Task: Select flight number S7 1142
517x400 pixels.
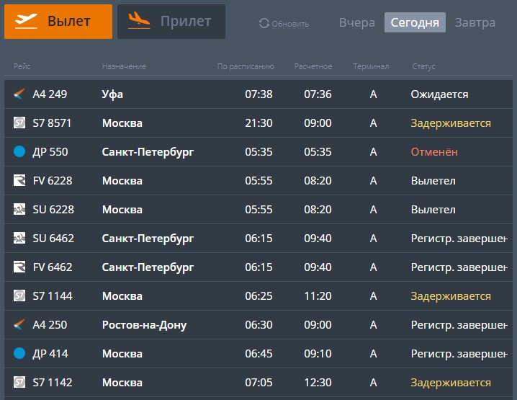Action: point(53,382)
